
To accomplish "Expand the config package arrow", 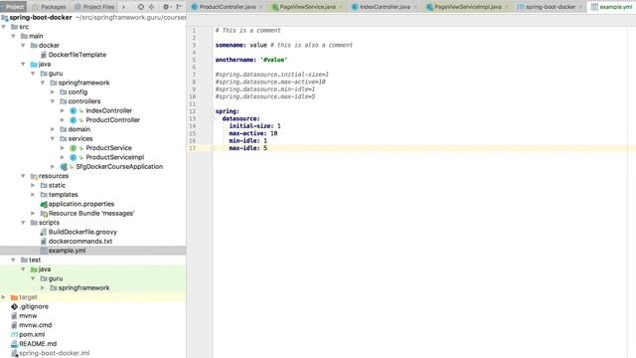I will (x=53, y=92).
